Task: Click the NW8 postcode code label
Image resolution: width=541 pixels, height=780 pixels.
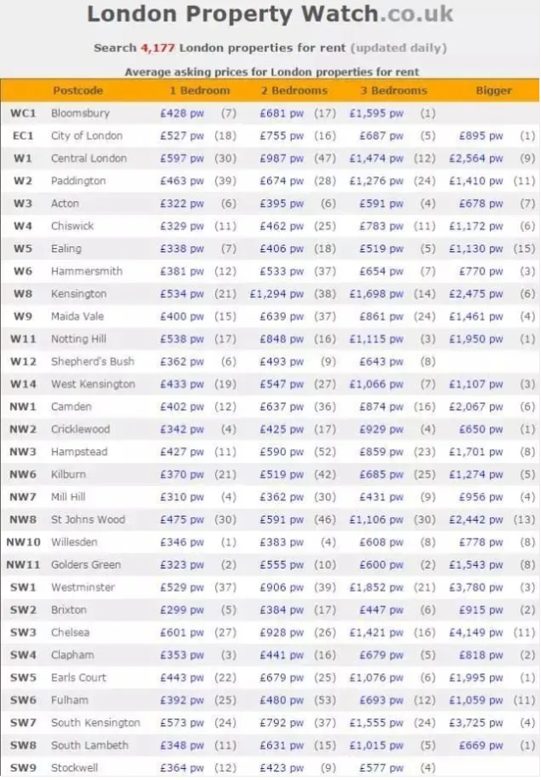Action: [23, 519]
